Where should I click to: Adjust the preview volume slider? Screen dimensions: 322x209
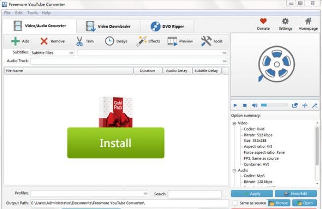[275, 105]
